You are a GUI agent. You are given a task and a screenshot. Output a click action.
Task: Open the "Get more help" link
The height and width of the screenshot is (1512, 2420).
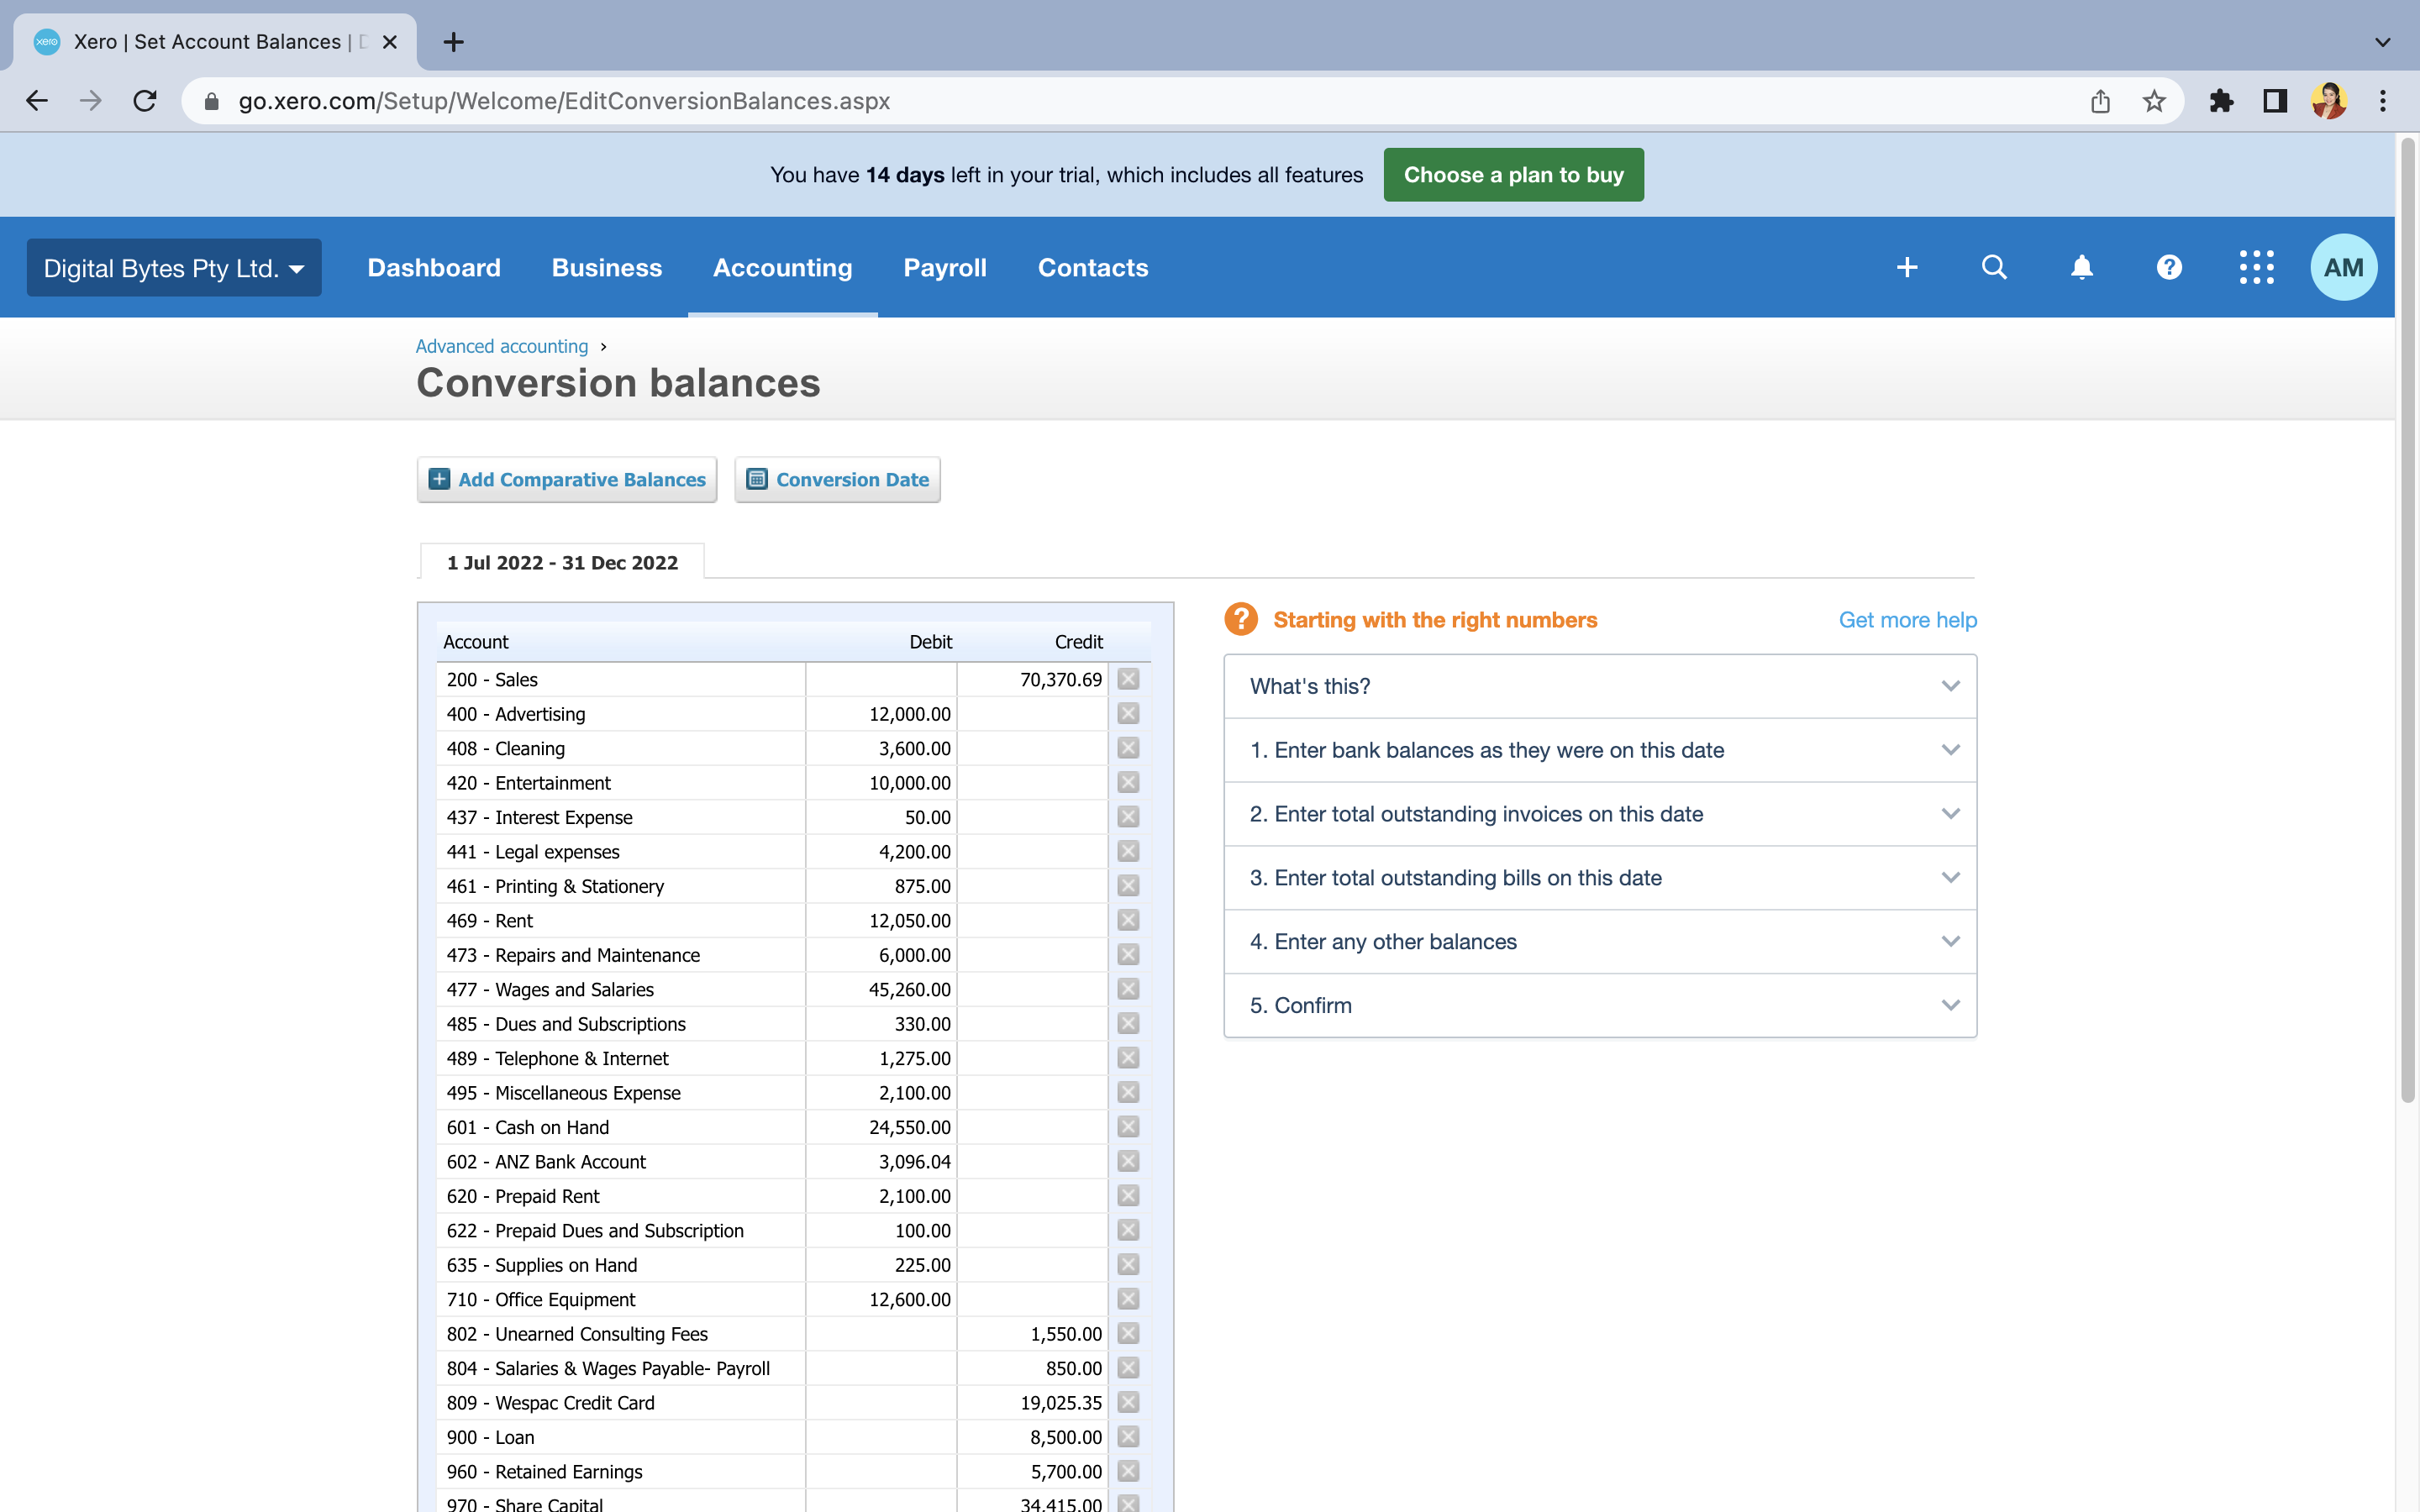point(1907,620)
